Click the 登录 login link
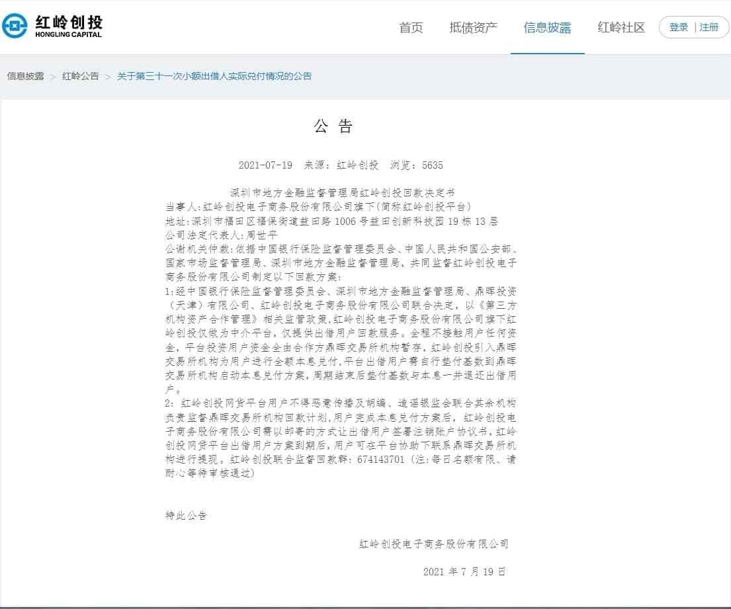The height and width of the screenshot is (609, 731). [x=679, y=28]
